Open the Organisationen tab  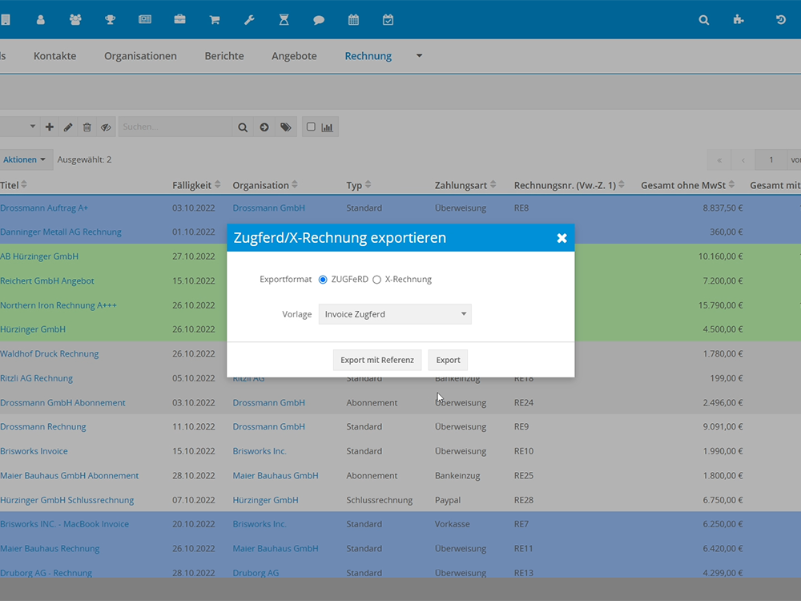click(140, 56)
